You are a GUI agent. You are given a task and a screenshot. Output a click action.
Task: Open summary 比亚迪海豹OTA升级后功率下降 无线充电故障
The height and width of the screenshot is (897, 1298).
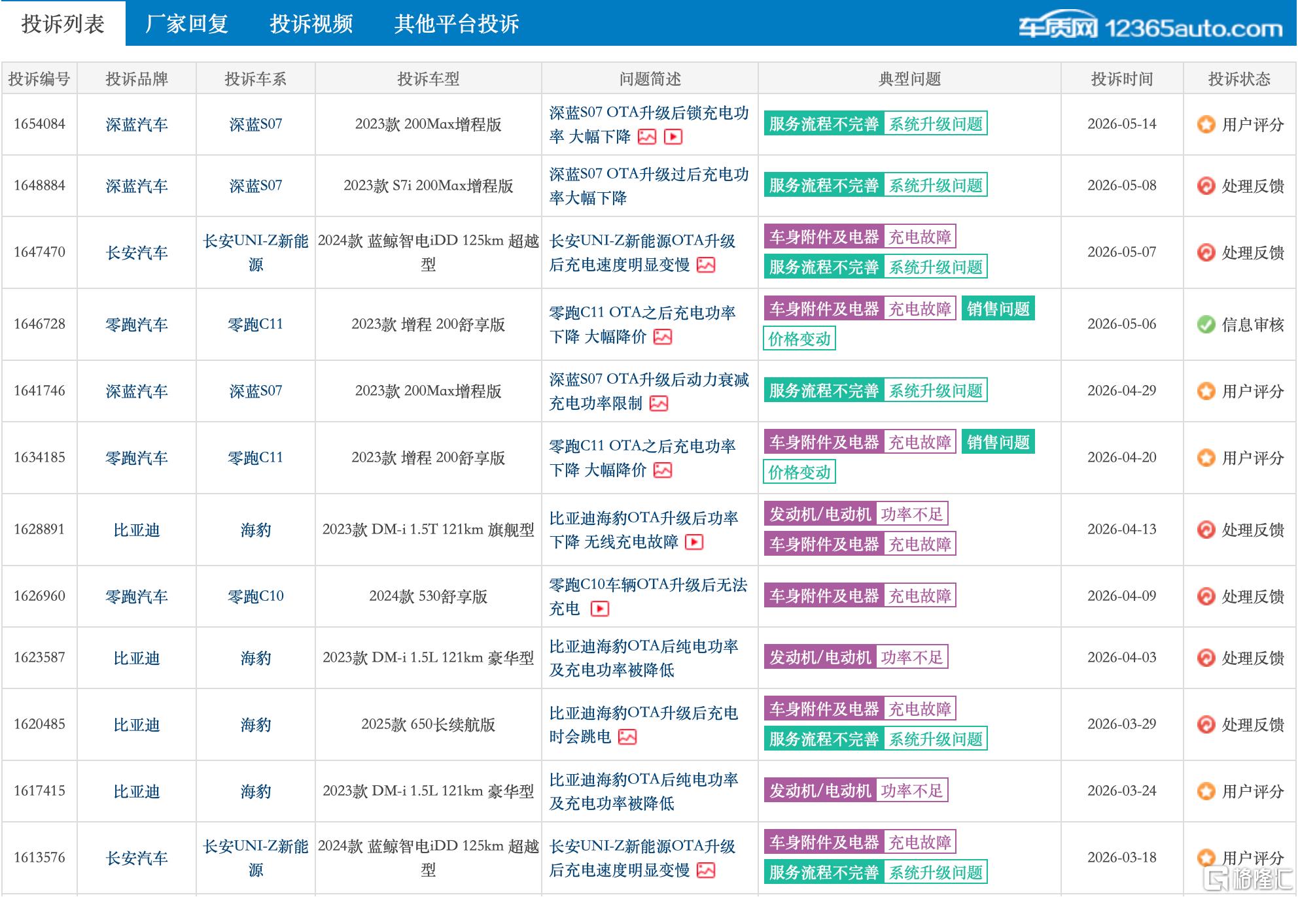point(644,530)
